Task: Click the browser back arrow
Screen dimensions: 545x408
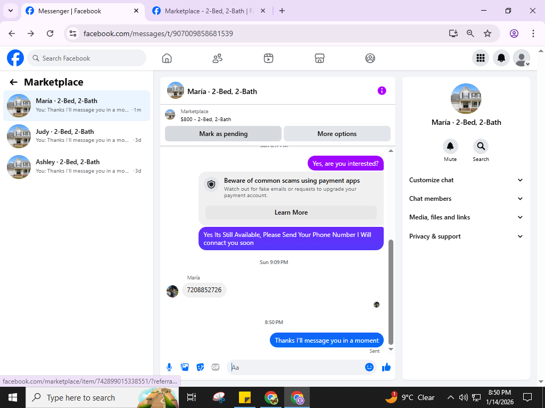Action: 12,33
